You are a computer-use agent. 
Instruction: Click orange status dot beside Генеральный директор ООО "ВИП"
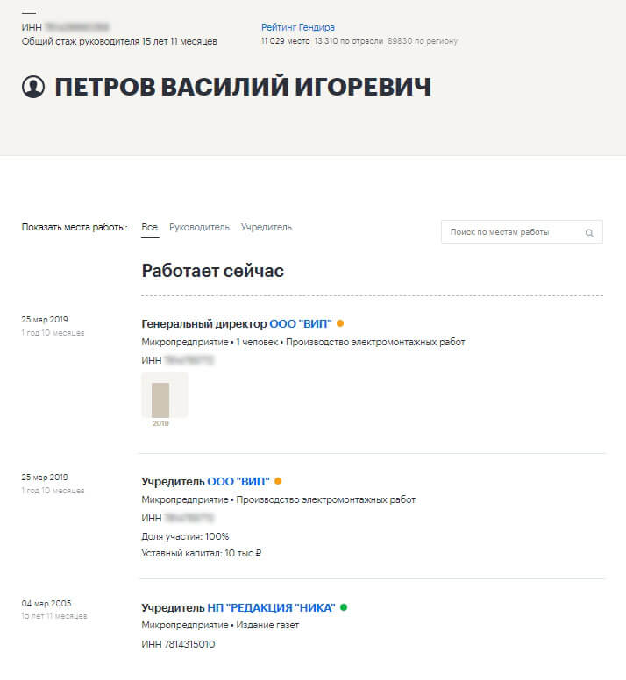pyautogui.click(x=340, y=323)
